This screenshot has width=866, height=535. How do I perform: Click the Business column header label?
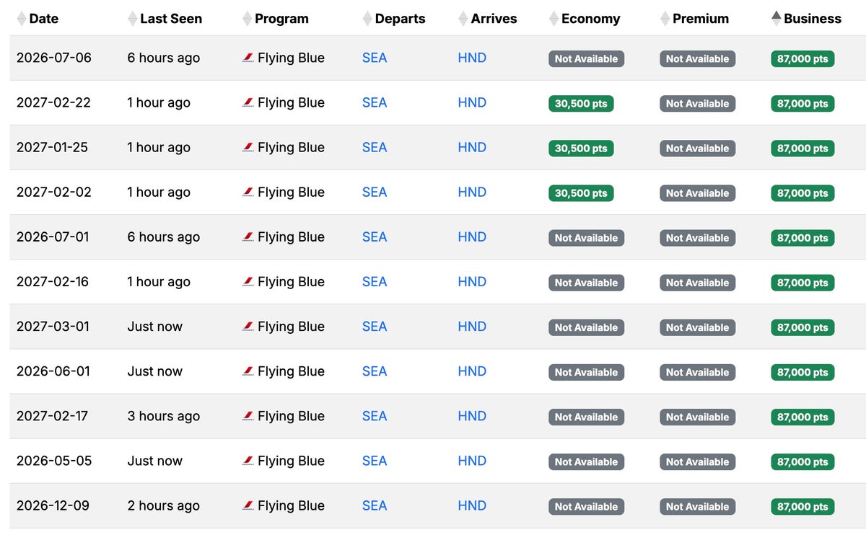coord(813,19)
